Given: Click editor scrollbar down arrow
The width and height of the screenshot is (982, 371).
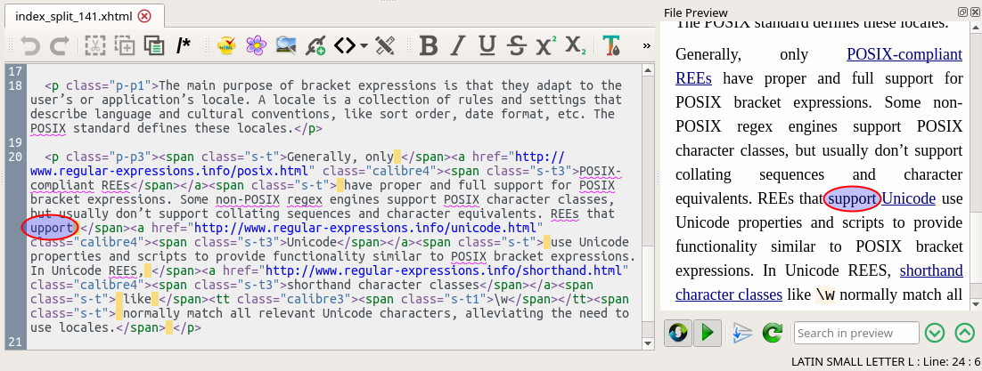Looking at the screenshot, I should (648, 343).
